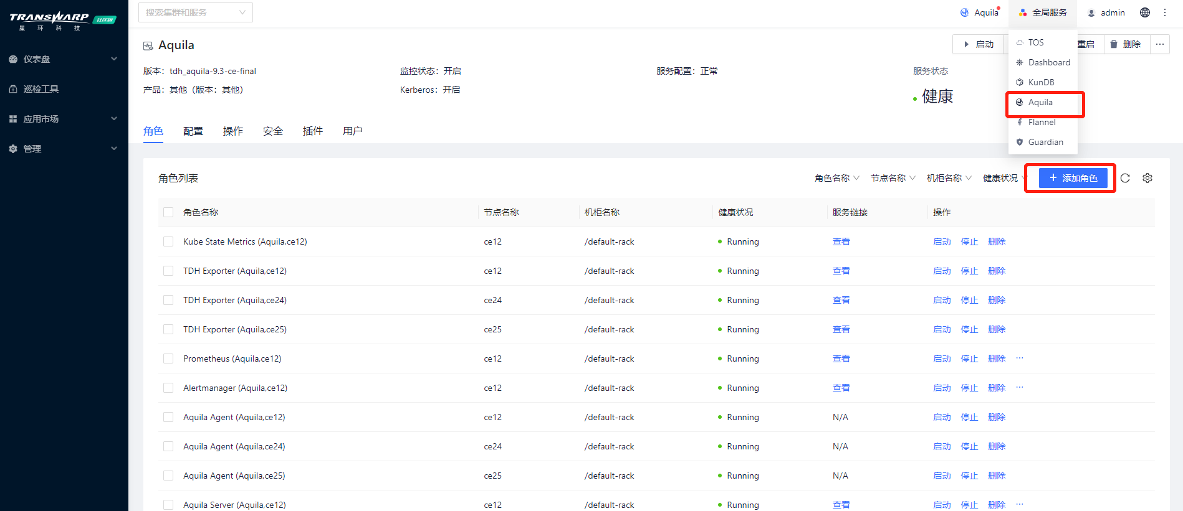Screen dimensions: 1183x511
Task: Open the service header more options ellipsis
Action: 1160,44
